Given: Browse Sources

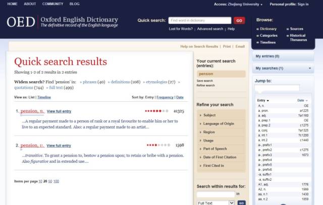Looking at the screenshot, I should (x=296, y=29).
